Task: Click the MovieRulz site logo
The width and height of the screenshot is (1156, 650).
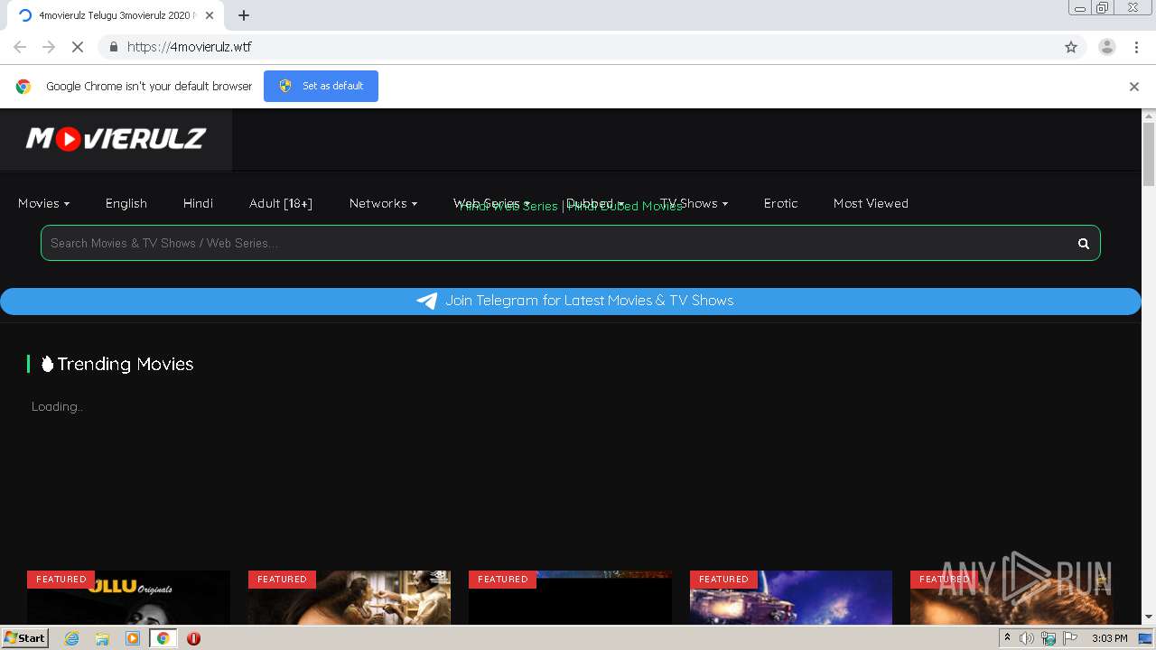Action: [x=116, y=138]
